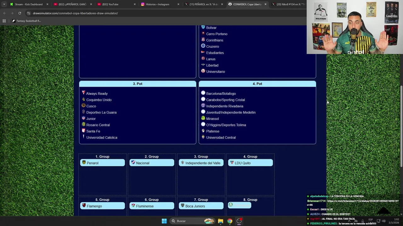
Task: Open the OBS Studio taskbar icon
Action: (239, 221)
